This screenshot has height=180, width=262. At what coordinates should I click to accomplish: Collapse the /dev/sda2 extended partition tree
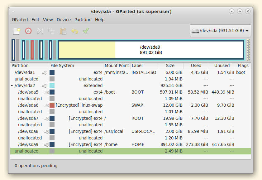[x=12, y=86]
